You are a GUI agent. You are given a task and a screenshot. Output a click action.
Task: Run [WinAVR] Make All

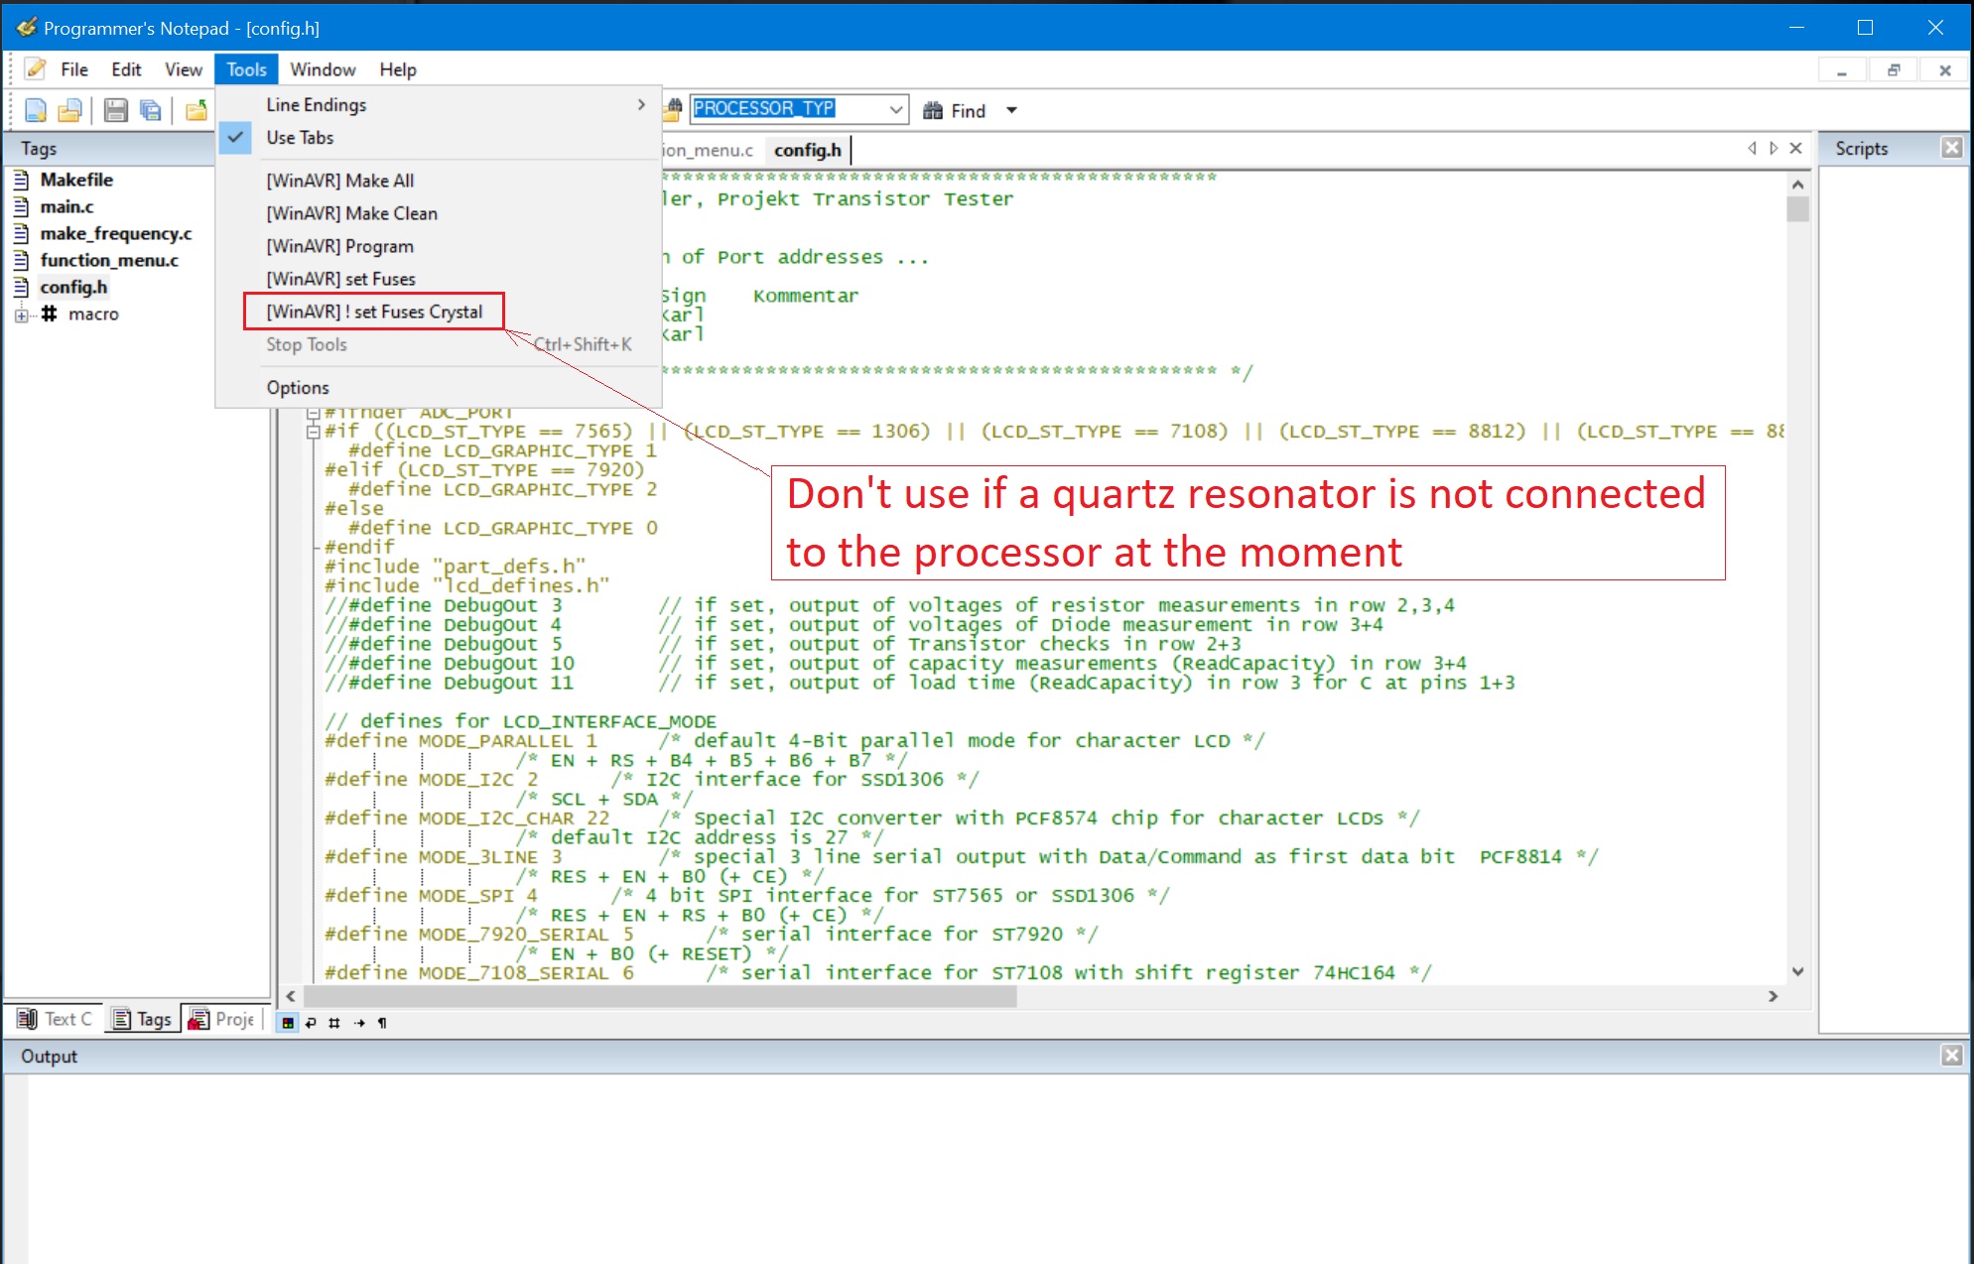click(439, 181)
